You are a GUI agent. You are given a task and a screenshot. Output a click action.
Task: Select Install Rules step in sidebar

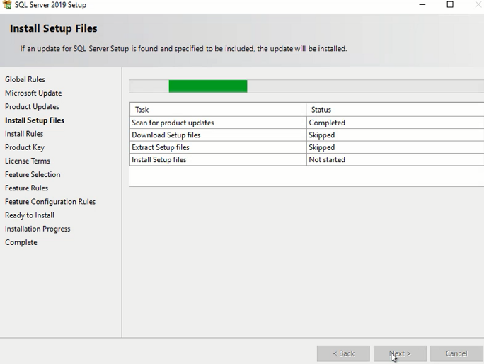click(x=24, y=134)
